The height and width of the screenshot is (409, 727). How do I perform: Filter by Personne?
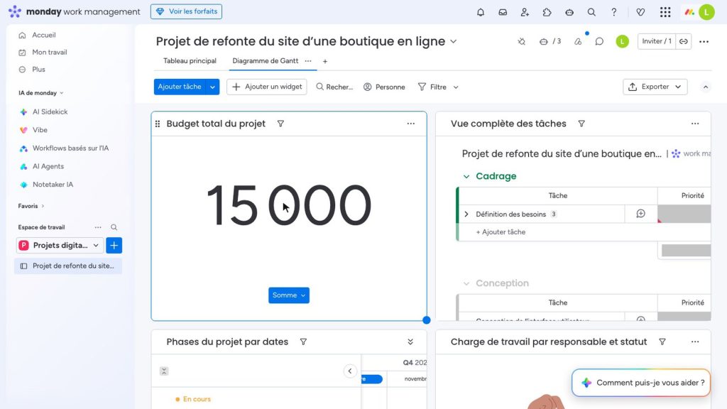coord(384,87)
